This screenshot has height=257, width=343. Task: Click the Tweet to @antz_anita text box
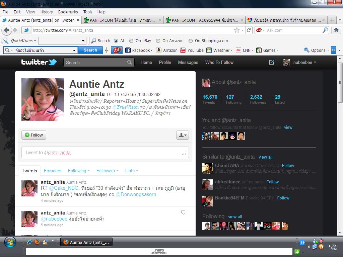point(105,153)
